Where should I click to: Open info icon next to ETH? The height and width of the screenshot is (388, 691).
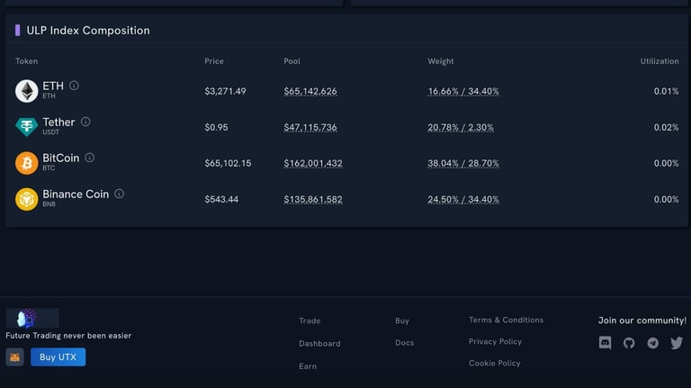74,86
